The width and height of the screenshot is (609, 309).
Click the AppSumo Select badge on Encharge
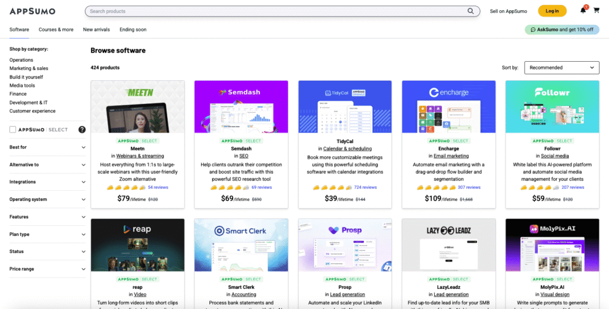(x=448, y=141)
